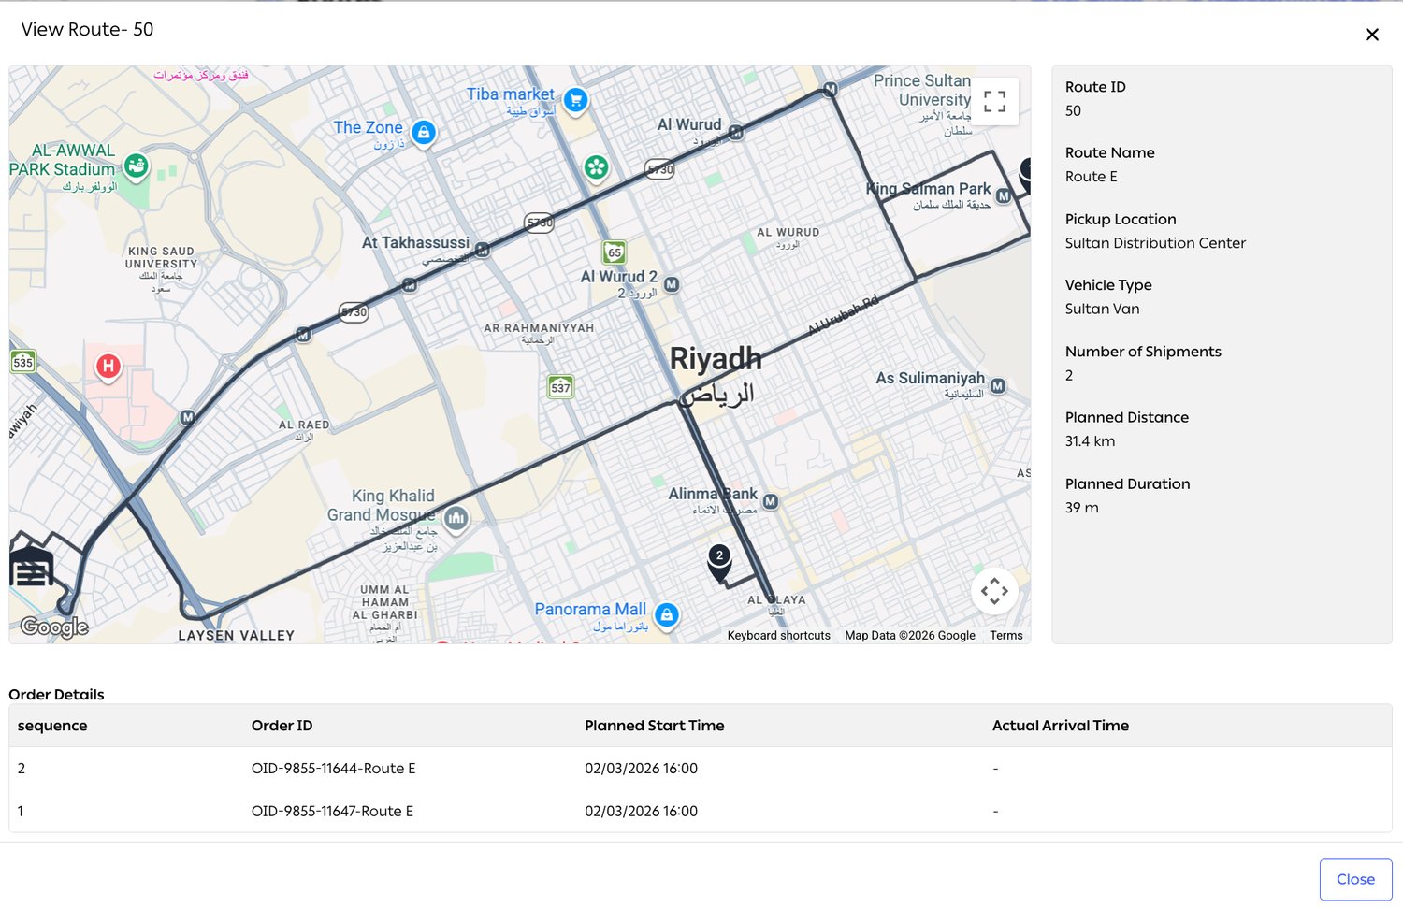Click Panorama Mall shopping pin
The image size is (1403, 908).
667,615
